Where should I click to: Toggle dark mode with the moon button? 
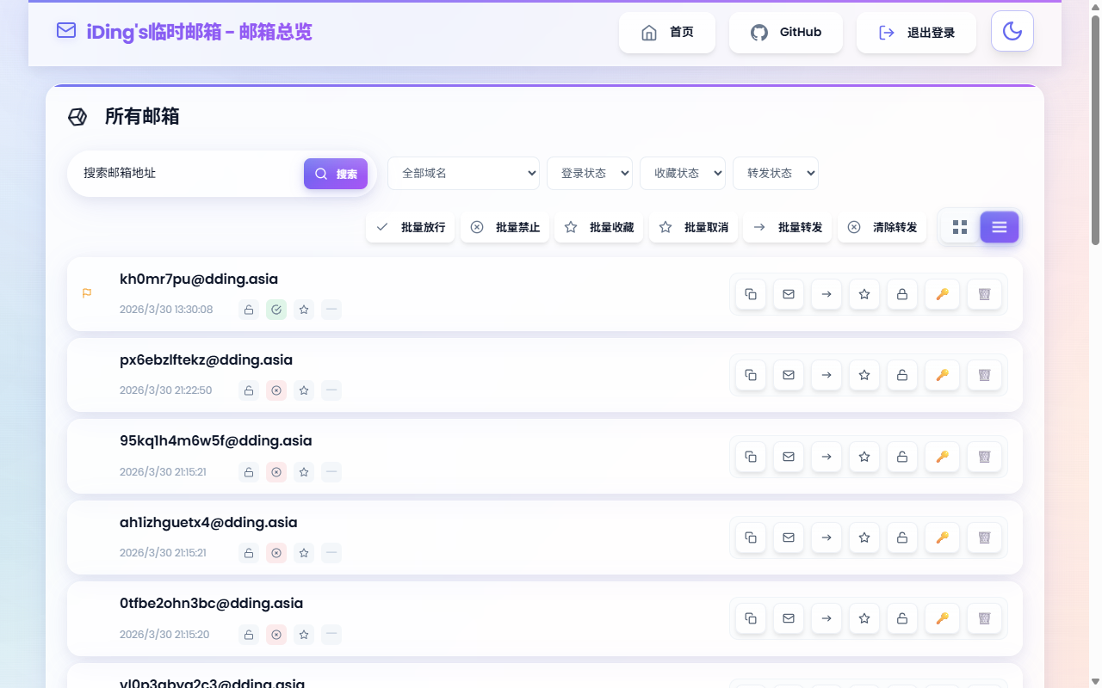click(x=1012, y=30)
